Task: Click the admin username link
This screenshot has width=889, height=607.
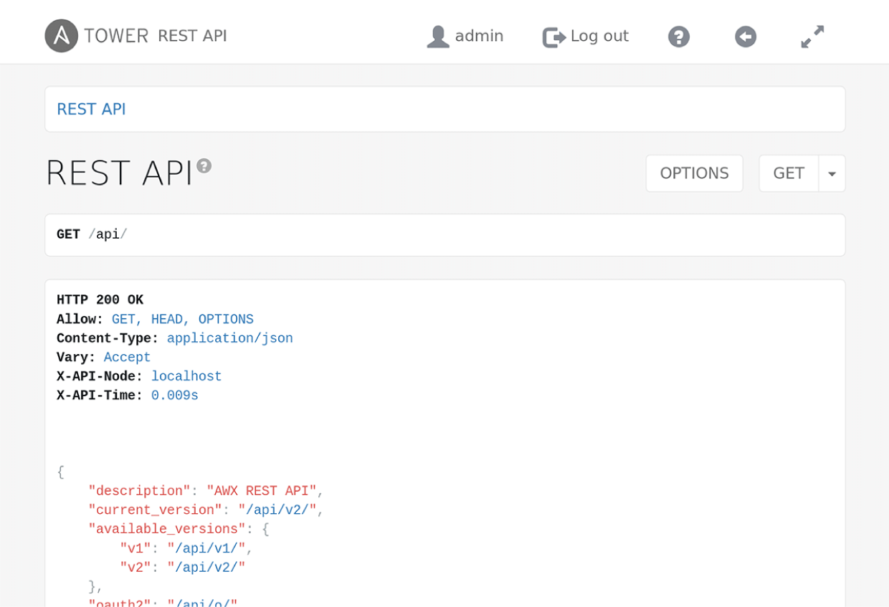Action: click(479, 36)
